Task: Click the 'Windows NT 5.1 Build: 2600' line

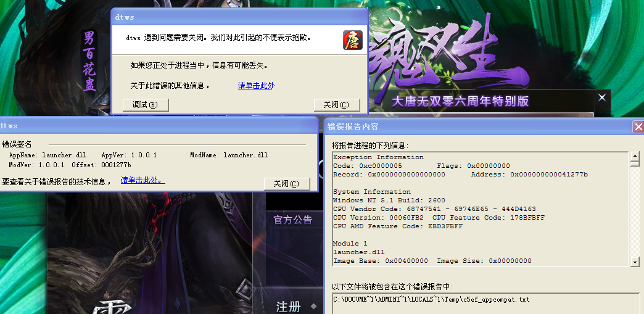Action: tap(389, 200)
